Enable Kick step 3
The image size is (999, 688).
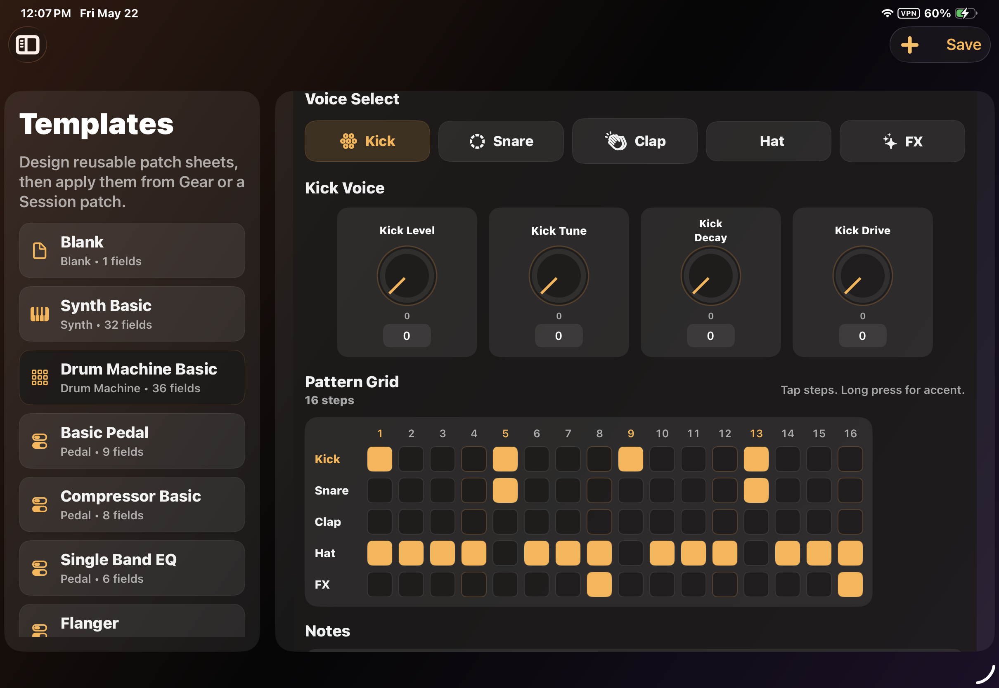click(443, 459)
